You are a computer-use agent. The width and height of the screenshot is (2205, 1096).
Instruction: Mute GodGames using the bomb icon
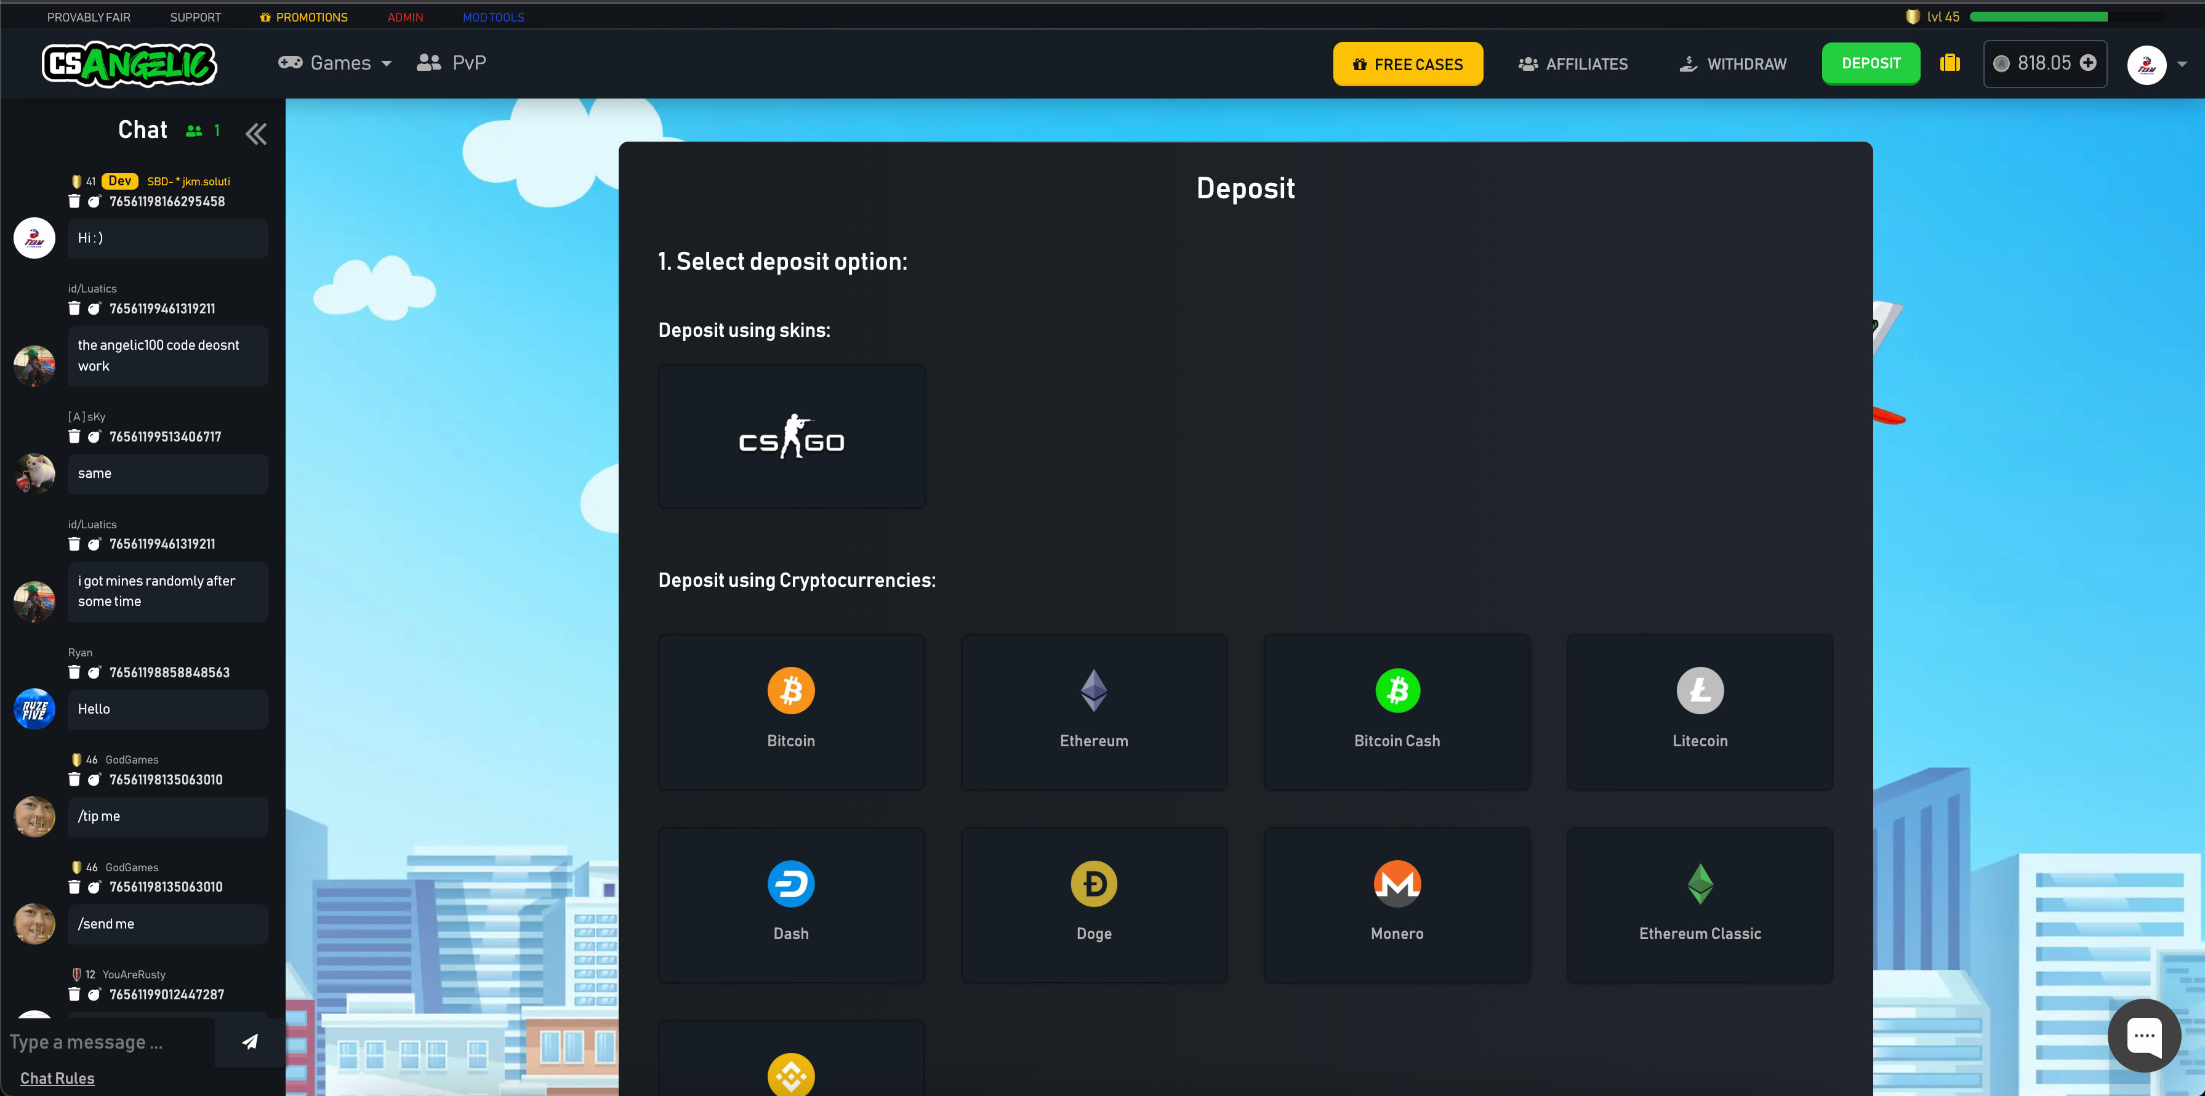click(x=94, y=779)
